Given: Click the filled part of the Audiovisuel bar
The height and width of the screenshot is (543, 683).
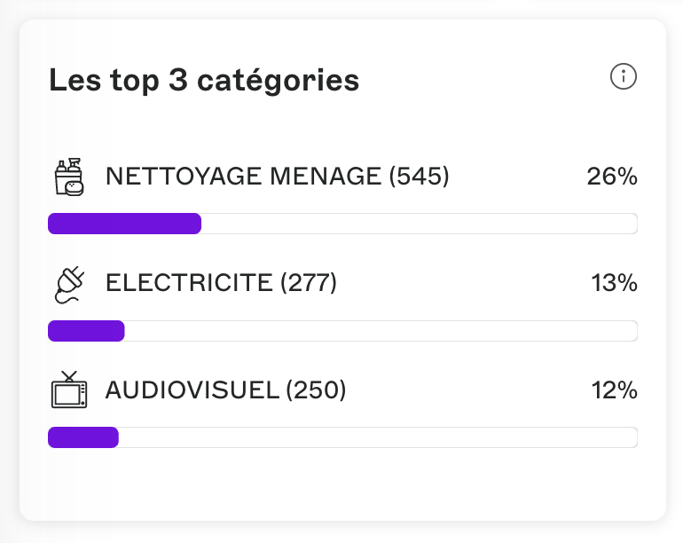Looking at the screenshot, I should coord(83,437).
